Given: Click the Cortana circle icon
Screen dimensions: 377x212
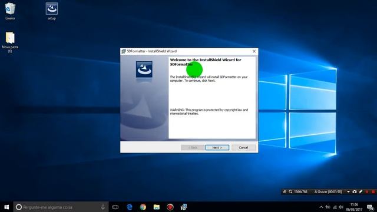Looking at the screenshot, I should pos(19,207).
